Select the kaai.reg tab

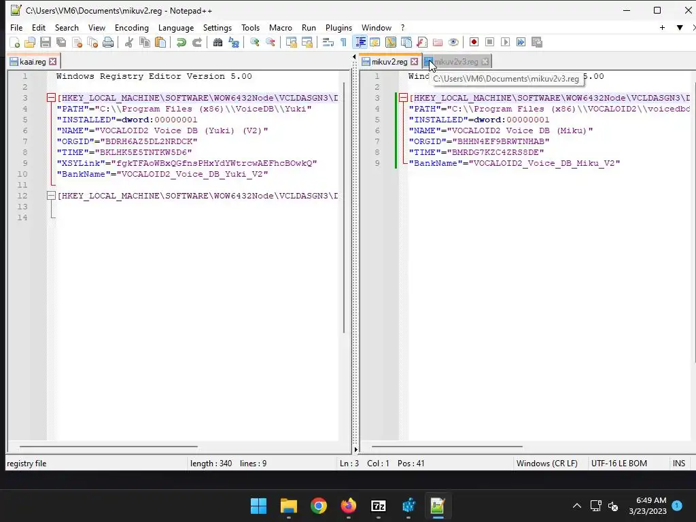click(x=33, y=62)
